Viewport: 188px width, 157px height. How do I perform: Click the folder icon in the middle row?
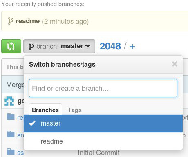pyautogui.click(x=11, y=134)
